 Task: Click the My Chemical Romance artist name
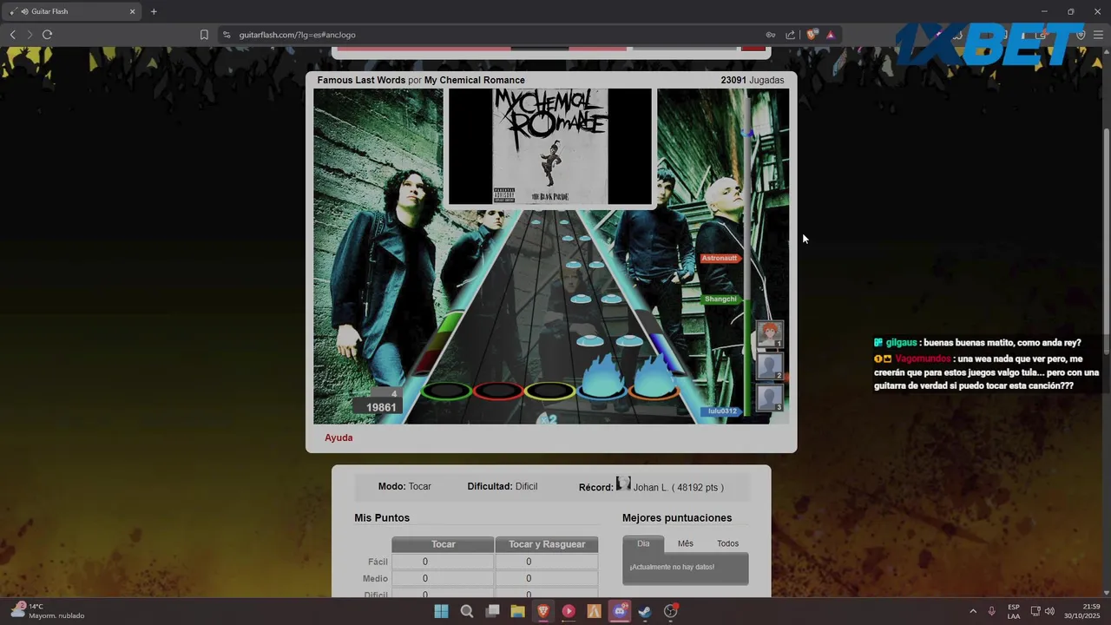[475, 80]
